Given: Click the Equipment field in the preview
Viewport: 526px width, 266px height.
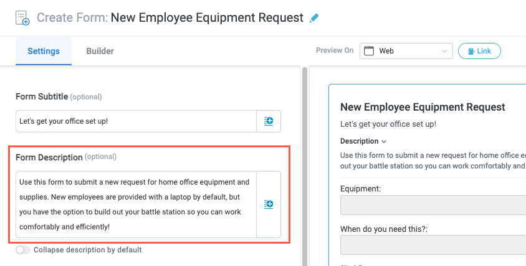Looking at the screenshot, I should click(433, 205).
